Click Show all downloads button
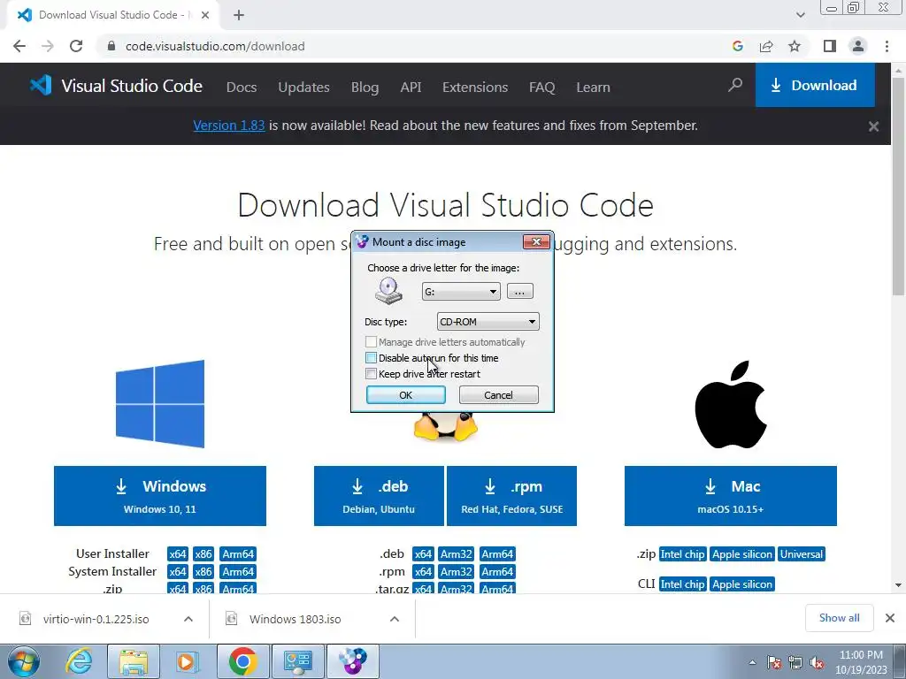This screenshot has height=679, width=906. 839,618
